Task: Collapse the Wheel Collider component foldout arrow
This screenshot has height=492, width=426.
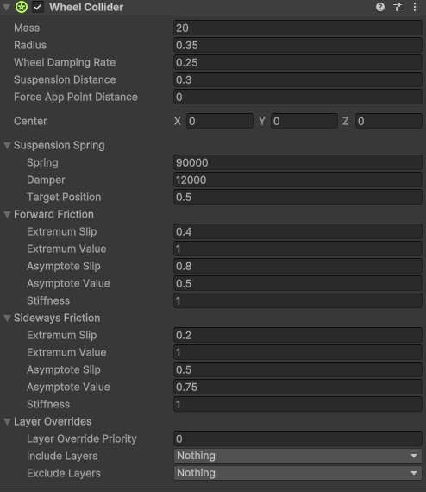Action: 7,7
